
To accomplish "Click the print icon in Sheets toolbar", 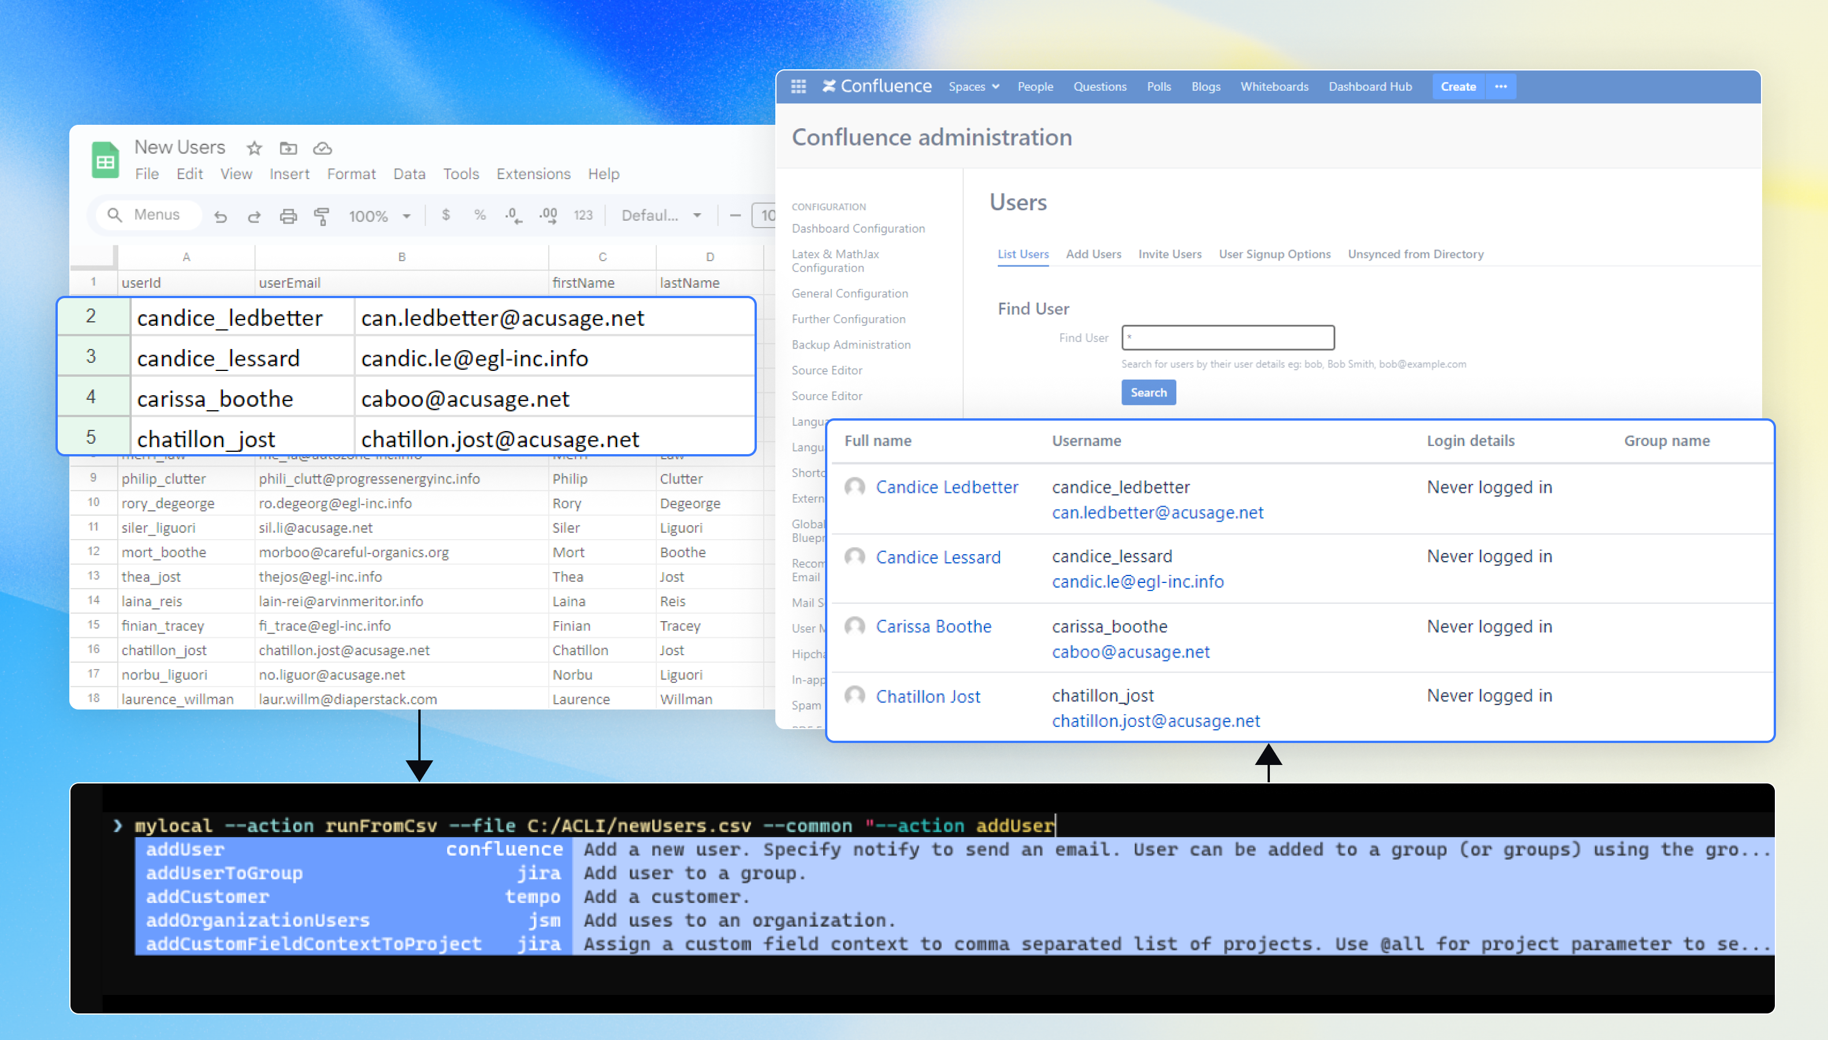I will point(288,216).
